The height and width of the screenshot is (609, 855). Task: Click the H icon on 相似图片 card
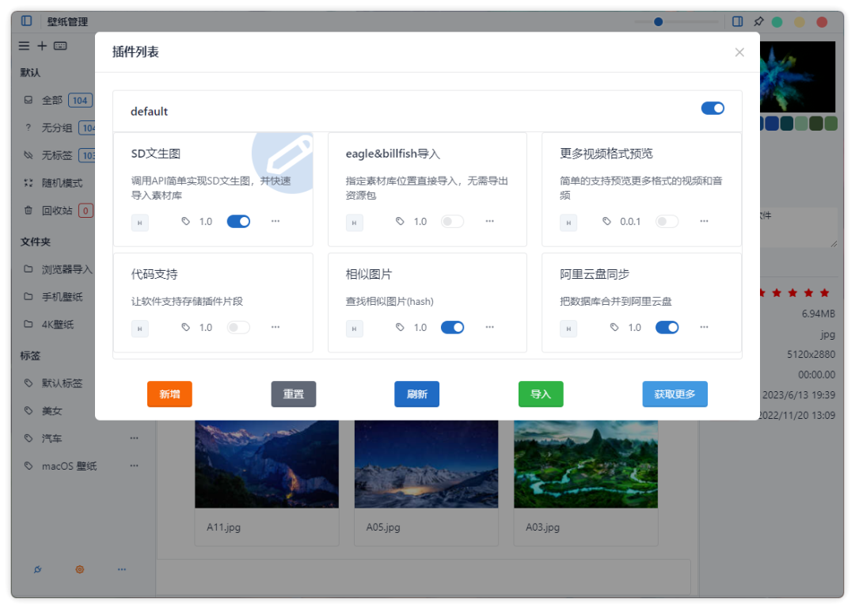(355, 329)
